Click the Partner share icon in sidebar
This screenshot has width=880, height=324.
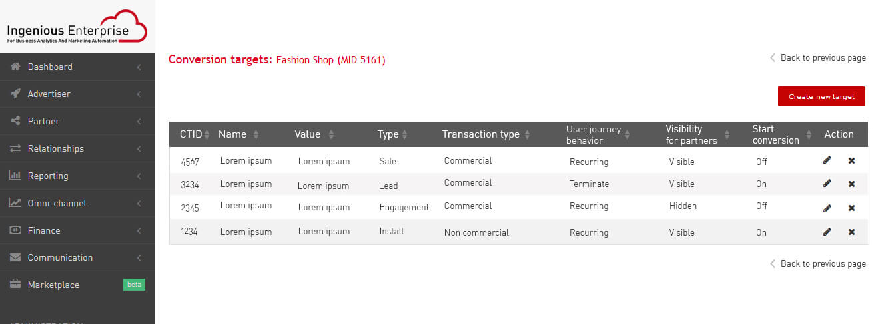(x=15, y=121)
